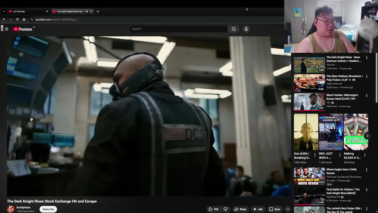This screenshot has height=213, width=378.
Task: Go forward in browser history
Action: pyautogui.click(x=11, y=20)
